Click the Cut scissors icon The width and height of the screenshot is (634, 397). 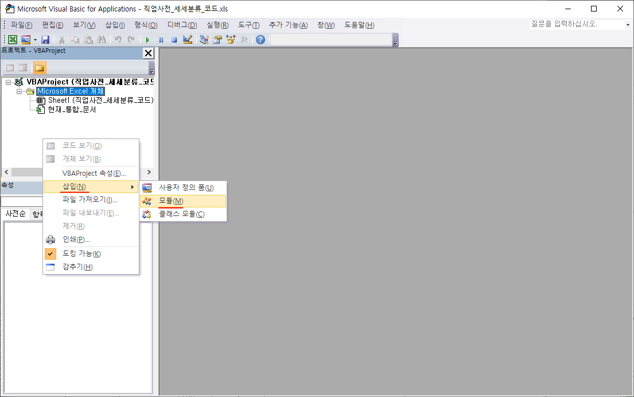coord(62,40)
